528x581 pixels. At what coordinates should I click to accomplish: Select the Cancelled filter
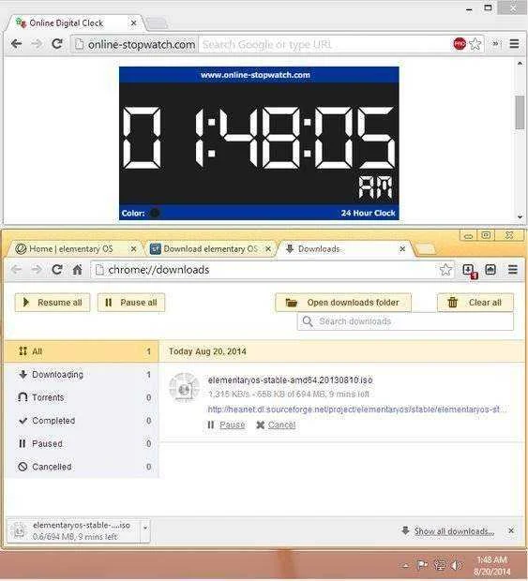pyautogui.click(x=82, y=467)
